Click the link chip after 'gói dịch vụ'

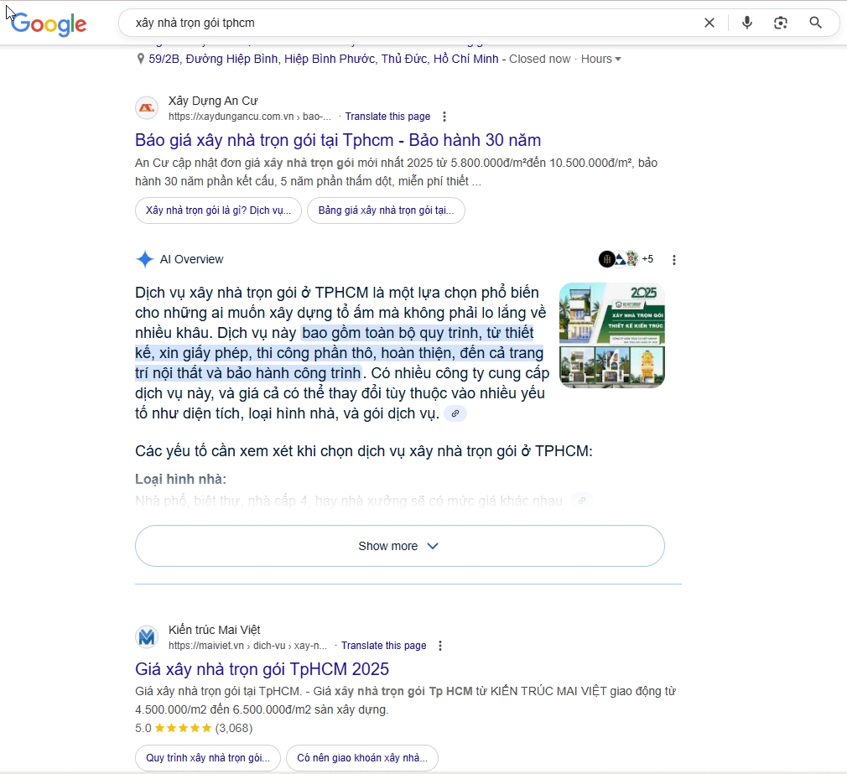tap(455, 413)
